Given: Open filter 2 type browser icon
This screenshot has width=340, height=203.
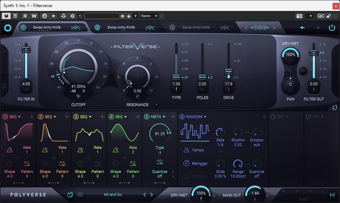Looking at the screenshot, I should [x=150, y=27].
